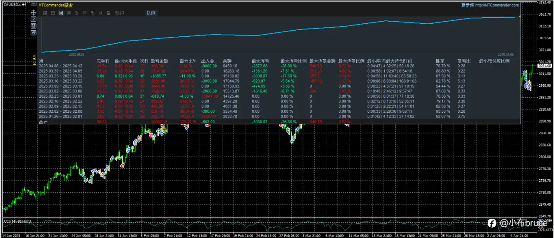This screenshot has height=238, width=554.
Task: Click the four-arrow move panel icon
Action: click(33, 13)
